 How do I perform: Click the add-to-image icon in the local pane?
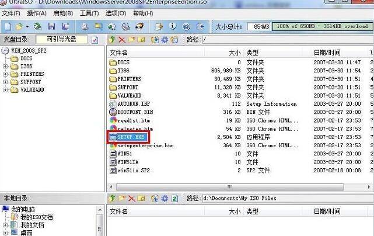pyautogui.click(x=155, y=198)
